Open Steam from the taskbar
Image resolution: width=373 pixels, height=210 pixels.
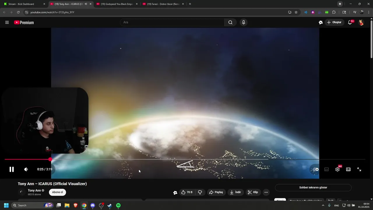point(110,205)
